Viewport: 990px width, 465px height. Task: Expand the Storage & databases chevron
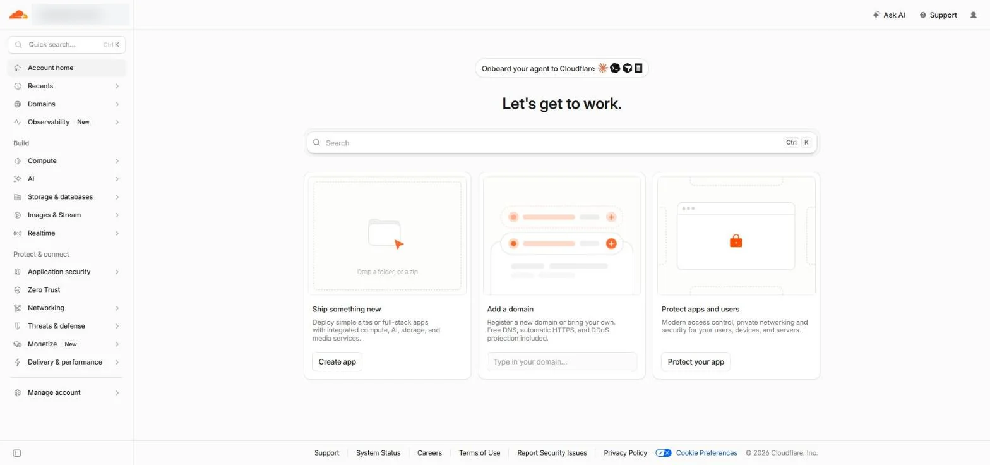117,197
